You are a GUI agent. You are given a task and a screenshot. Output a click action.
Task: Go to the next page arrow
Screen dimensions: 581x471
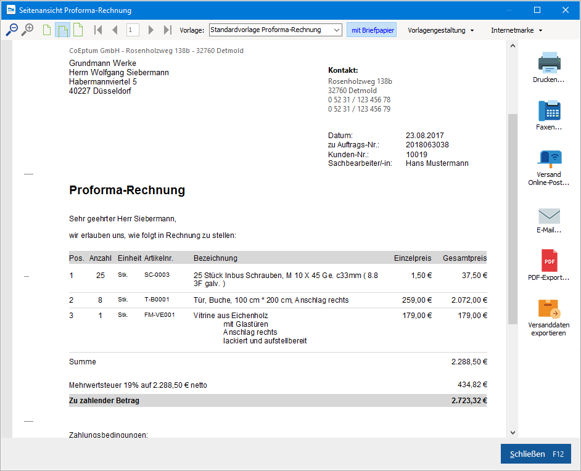coord(150,30)
